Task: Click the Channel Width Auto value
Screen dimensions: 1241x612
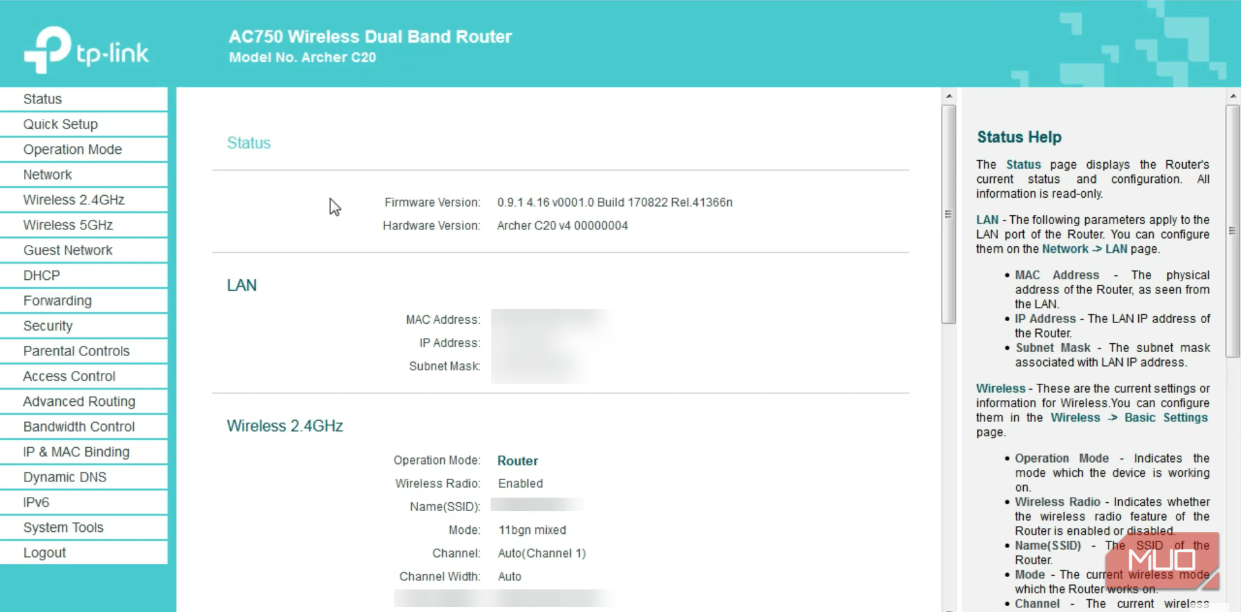Action: coord(509,576)
